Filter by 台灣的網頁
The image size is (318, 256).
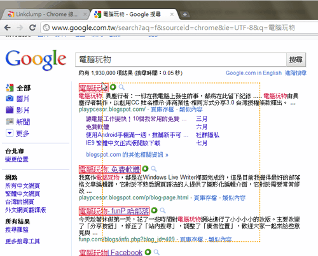(20, 202)
